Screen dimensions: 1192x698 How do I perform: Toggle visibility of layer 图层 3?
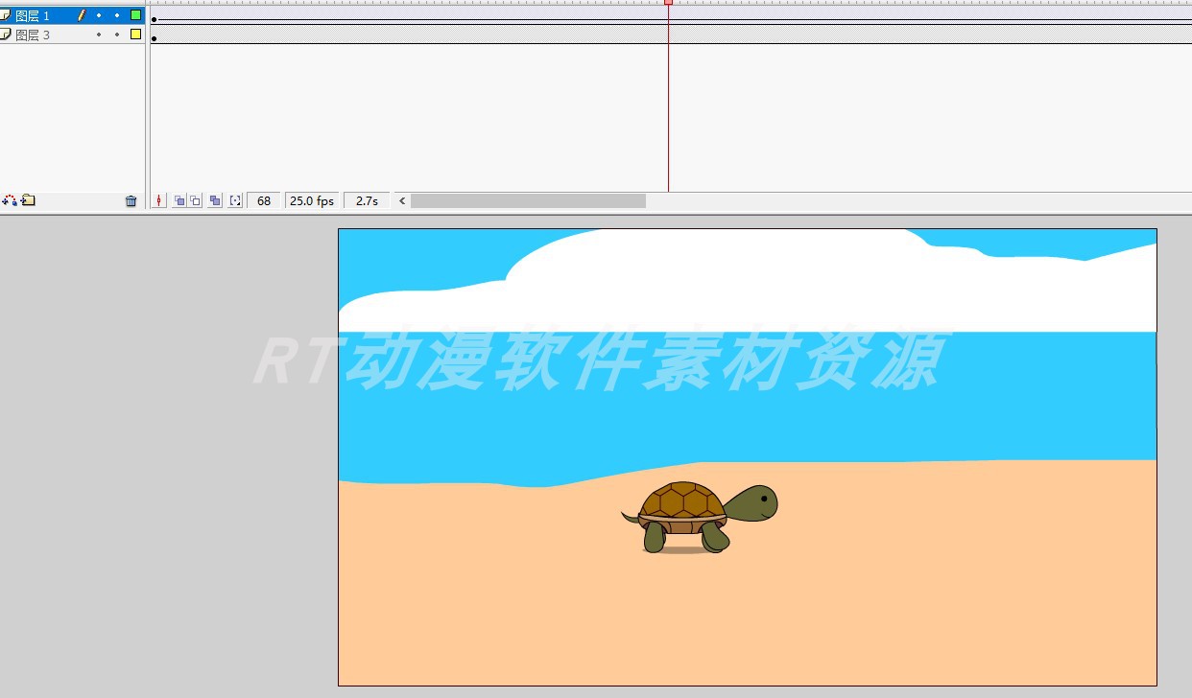point(100,34)
